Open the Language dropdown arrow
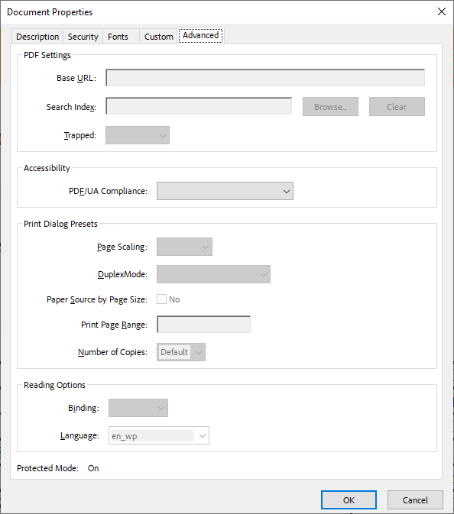 [202, 435]
